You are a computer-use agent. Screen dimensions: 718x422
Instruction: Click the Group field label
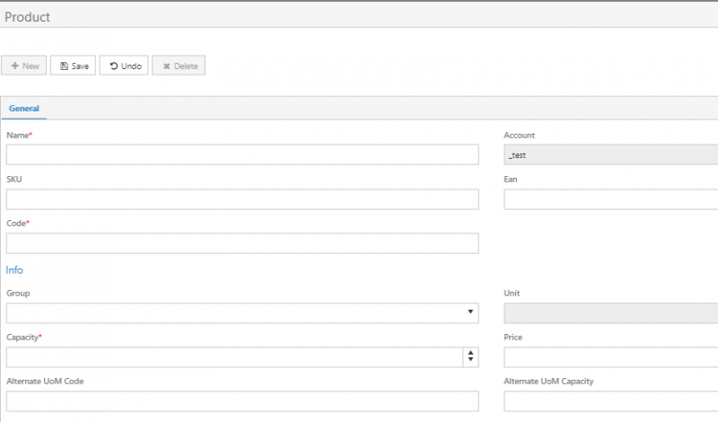[18, 294]
